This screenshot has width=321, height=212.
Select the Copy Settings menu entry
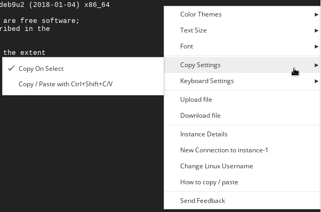[x=242, y=65]
